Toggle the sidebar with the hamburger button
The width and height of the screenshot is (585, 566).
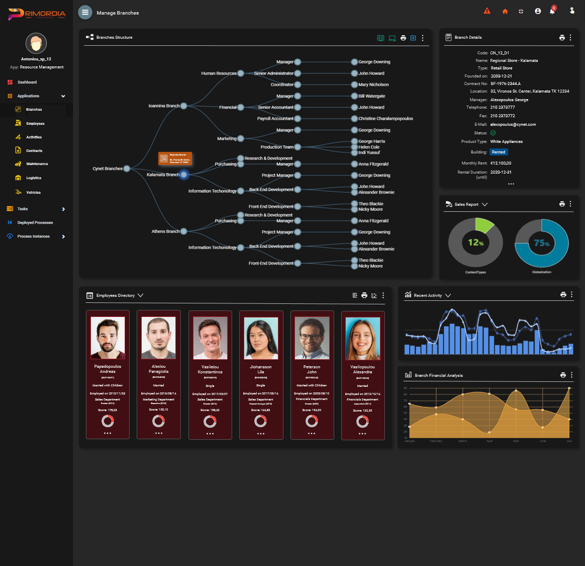click(85, 13)
